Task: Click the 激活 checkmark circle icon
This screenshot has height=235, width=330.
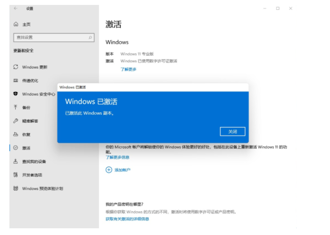Action: [16, 148]
